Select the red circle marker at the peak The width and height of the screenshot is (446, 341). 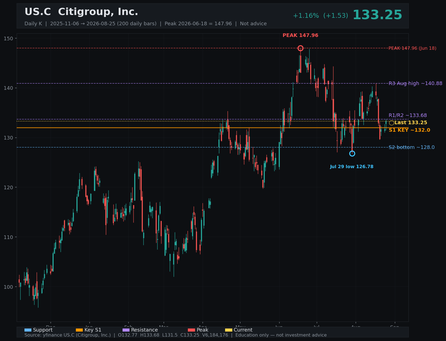[x=300, y=48]
